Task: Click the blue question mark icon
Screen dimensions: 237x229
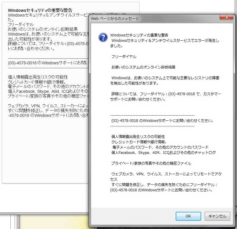Action: coord(103,37)
